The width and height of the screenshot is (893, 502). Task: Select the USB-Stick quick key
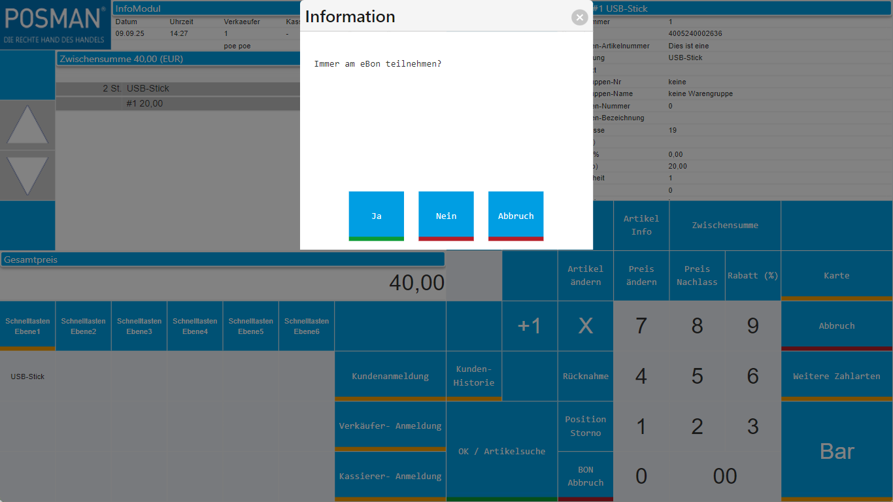[x=27, y=376]
